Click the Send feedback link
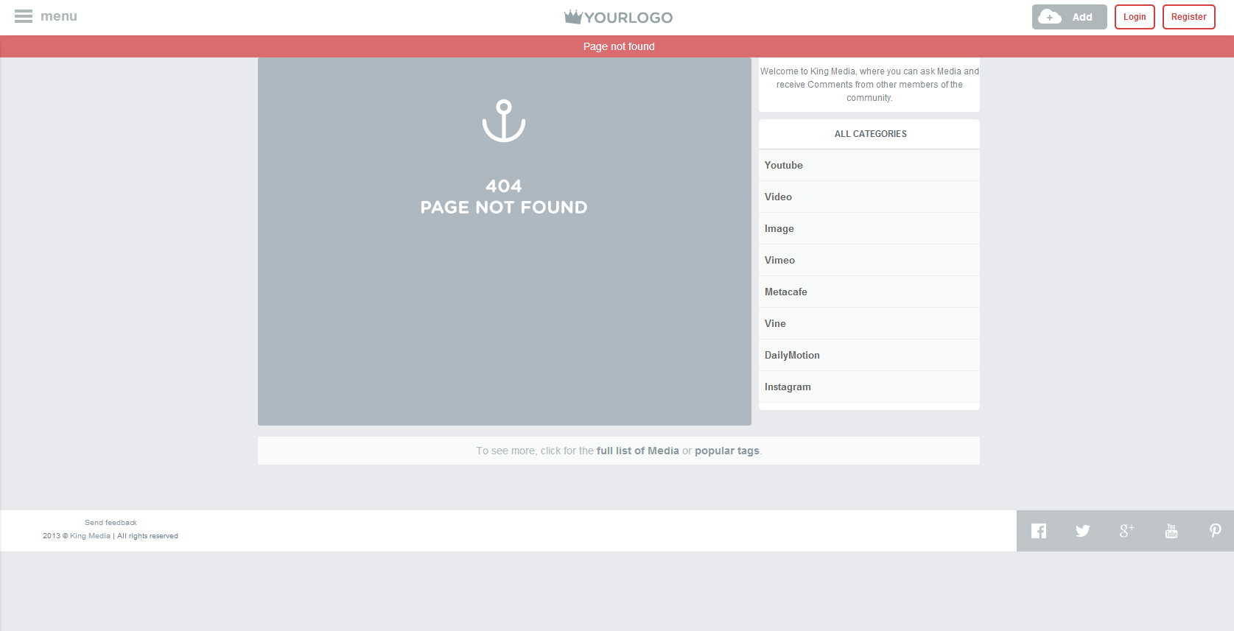 (x=111, y=523)
